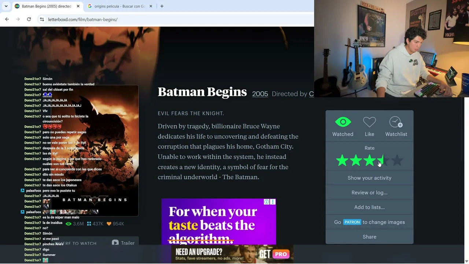Screen dimensions: 469x264
Task: Go forward in browser history
Action: 18,19
